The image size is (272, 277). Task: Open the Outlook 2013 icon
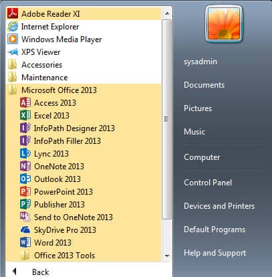[x=25, y=179]
